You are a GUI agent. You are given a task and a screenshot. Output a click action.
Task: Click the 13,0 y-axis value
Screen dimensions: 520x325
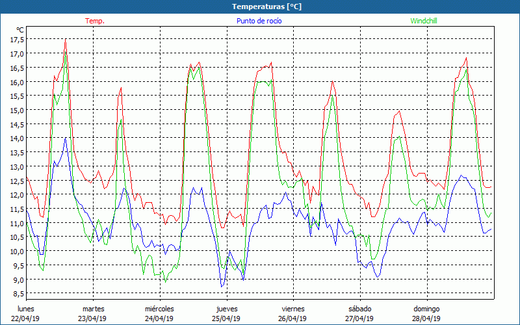[x=18, y=166]
